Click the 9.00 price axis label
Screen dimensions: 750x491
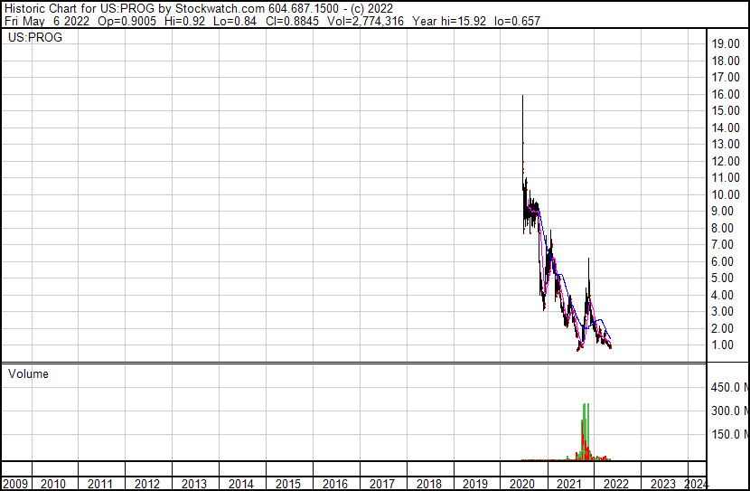(722, 211)
